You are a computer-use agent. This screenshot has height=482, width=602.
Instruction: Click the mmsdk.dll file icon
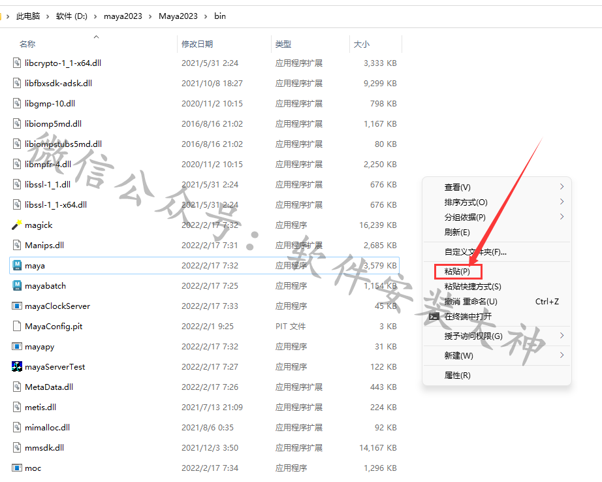click(x=17, y=448)
